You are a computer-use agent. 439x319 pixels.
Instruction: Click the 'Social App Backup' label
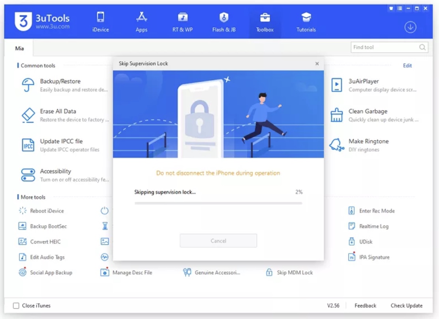click(51, 272)
